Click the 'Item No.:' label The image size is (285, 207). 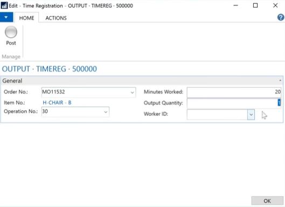click(15, 103)
